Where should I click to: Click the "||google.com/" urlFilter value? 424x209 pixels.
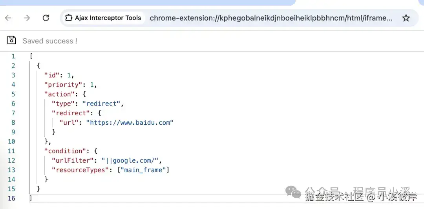coord(130,160)
